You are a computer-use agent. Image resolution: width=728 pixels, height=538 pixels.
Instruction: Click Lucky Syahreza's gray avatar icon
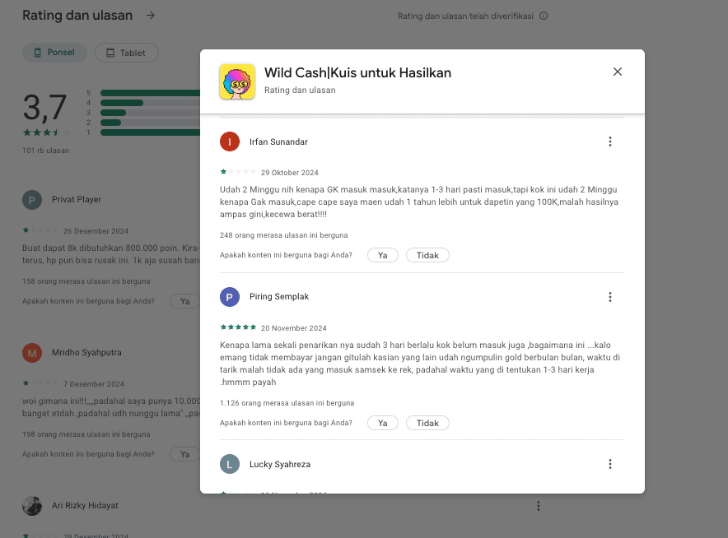[x=230, y=464]
